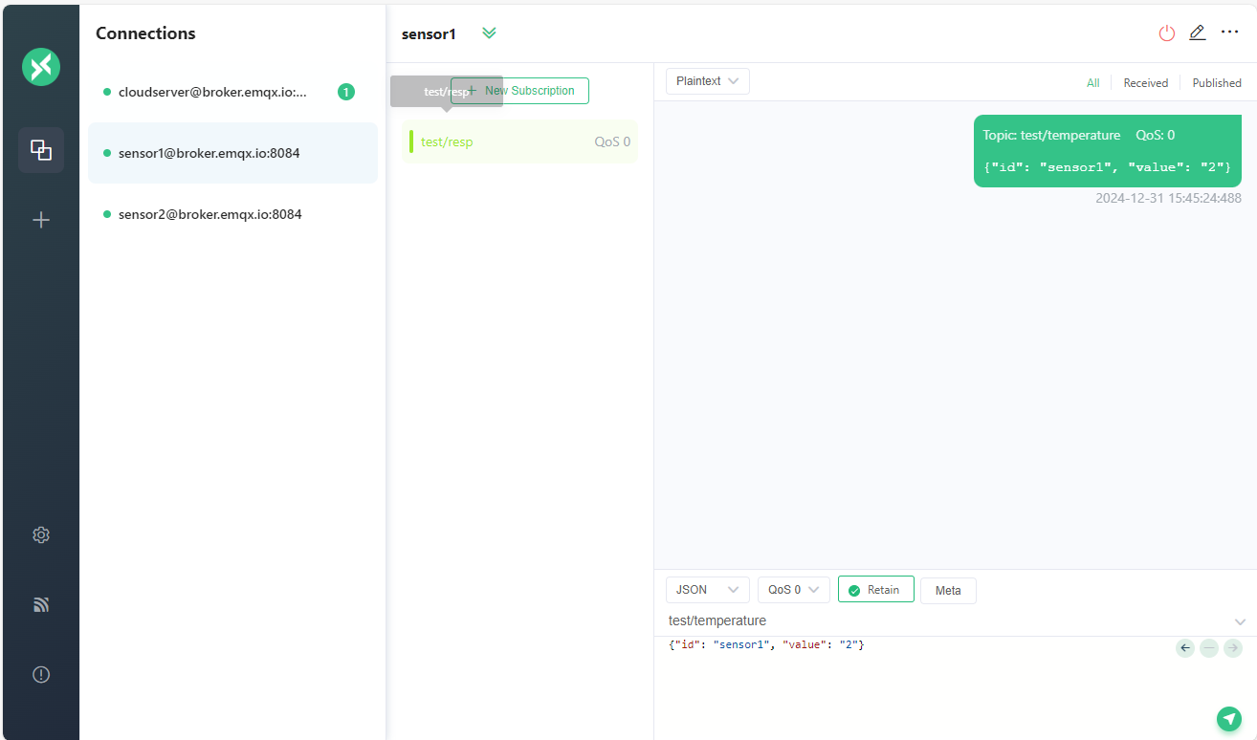Click the QoS 0 label on test/resp

click(x=612, y=141)
